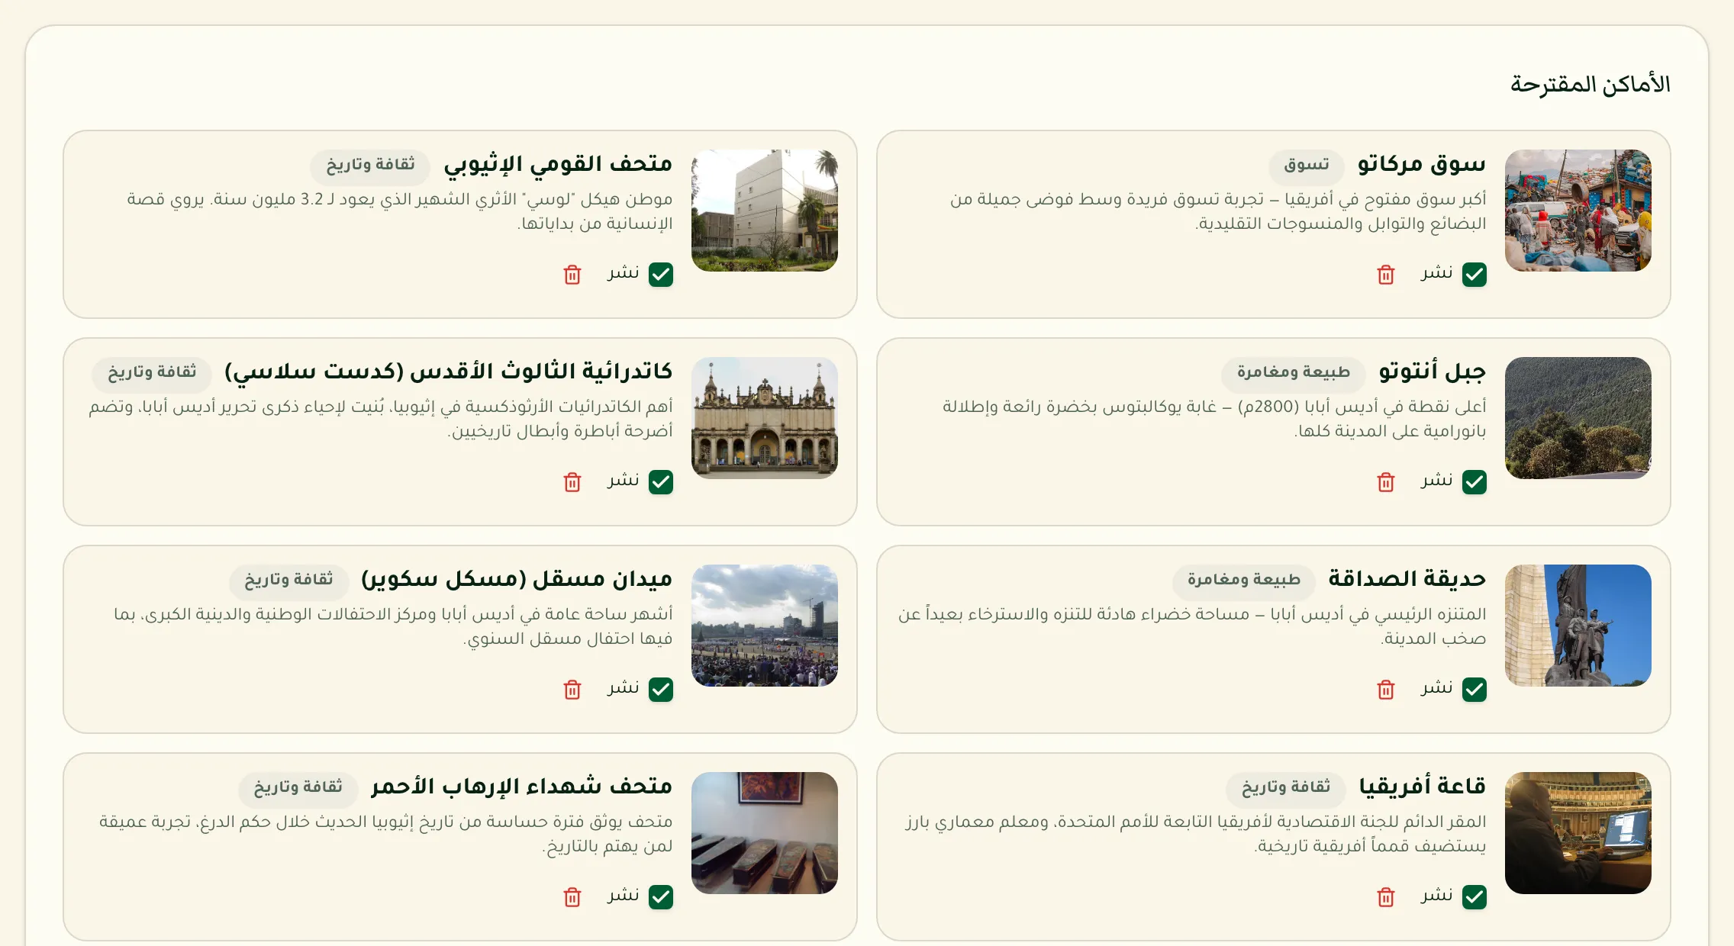This screenshot has height=946, width=1734.
Task: Delete the متحف شهداء الإرهاب الأحمر card
Action: click(x=572, y=897)
